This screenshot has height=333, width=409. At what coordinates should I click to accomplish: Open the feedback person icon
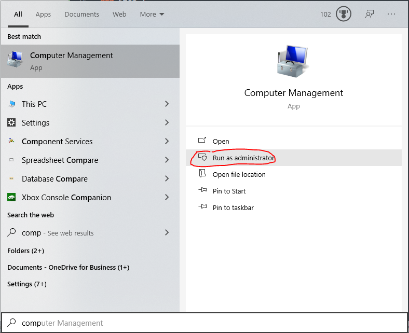tap(370, 14)
